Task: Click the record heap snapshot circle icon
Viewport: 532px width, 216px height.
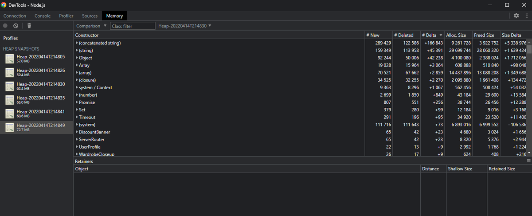Action: [5, 26]
